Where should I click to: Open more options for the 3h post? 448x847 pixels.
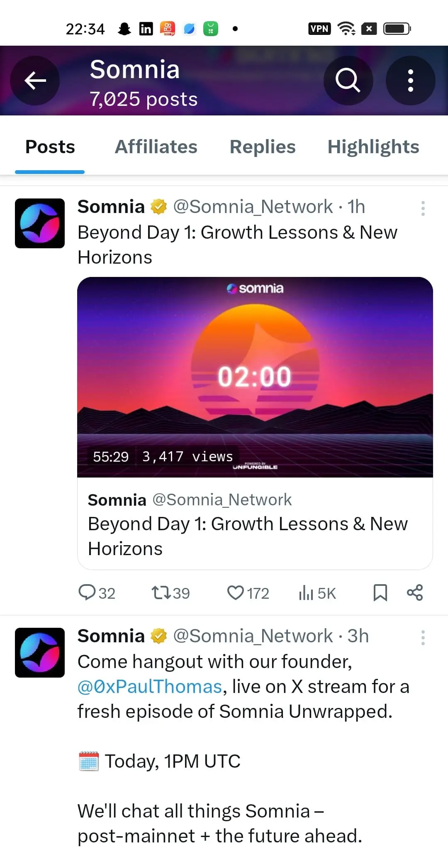click(x=423, y=638)
